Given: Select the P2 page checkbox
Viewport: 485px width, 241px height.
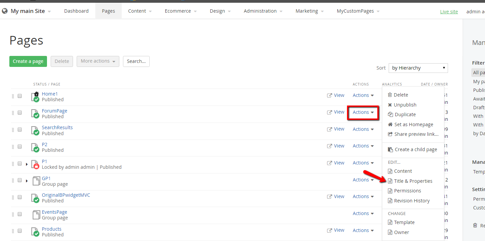Looking at the screenshot, I should pos(20,146).
